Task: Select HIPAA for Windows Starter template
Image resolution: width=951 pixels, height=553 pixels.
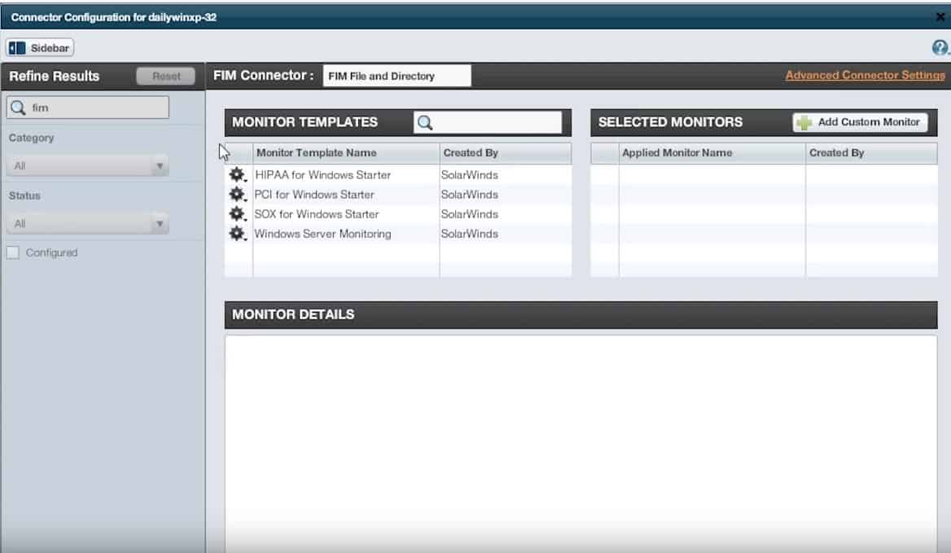Action: tap(322, 174)
